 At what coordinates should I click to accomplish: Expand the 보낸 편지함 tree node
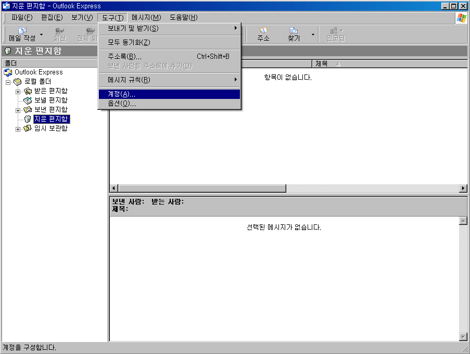coord(18,110)
